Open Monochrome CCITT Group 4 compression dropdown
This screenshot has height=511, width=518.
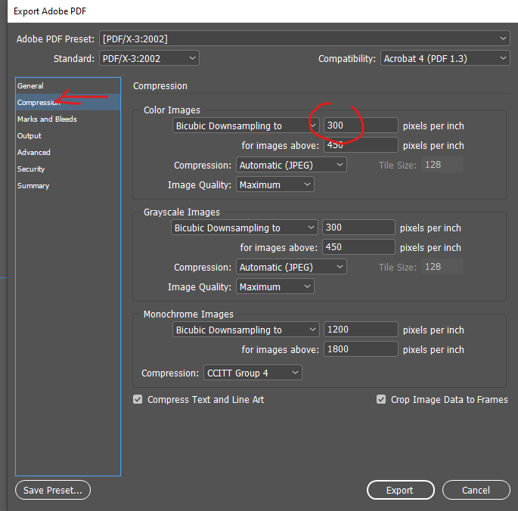[253, 373]
